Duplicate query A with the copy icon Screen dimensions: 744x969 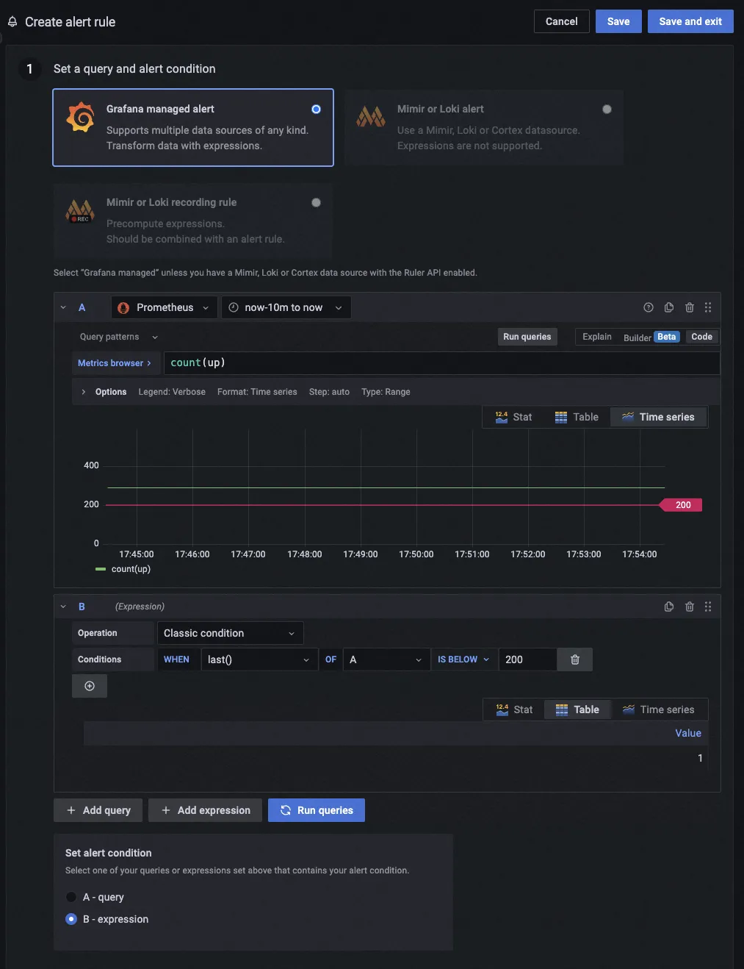click(669, 307)
